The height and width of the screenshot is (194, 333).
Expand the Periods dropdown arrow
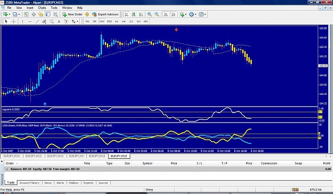point(196,14)
